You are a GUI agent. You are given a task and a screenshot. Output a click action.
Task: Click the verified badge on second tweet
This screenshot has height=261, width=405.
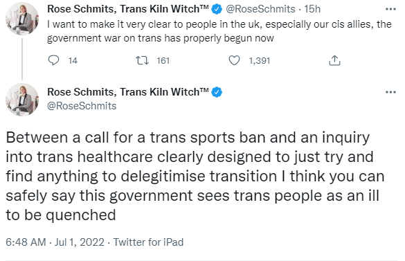(x=217, y=92)
